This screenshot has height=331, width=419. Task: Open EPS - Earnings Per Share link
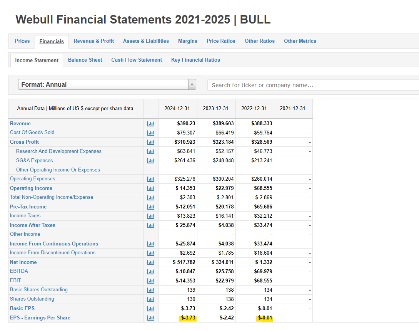point(40,318)
